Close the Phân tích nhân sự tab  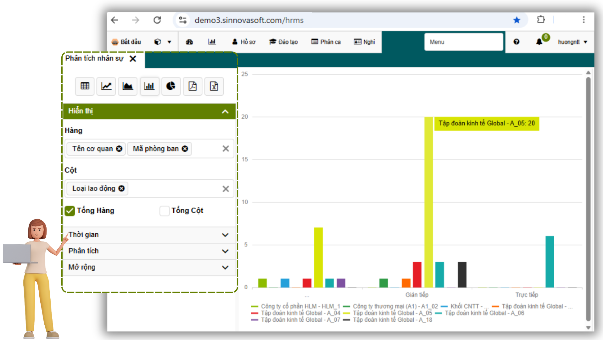point(133,59)
